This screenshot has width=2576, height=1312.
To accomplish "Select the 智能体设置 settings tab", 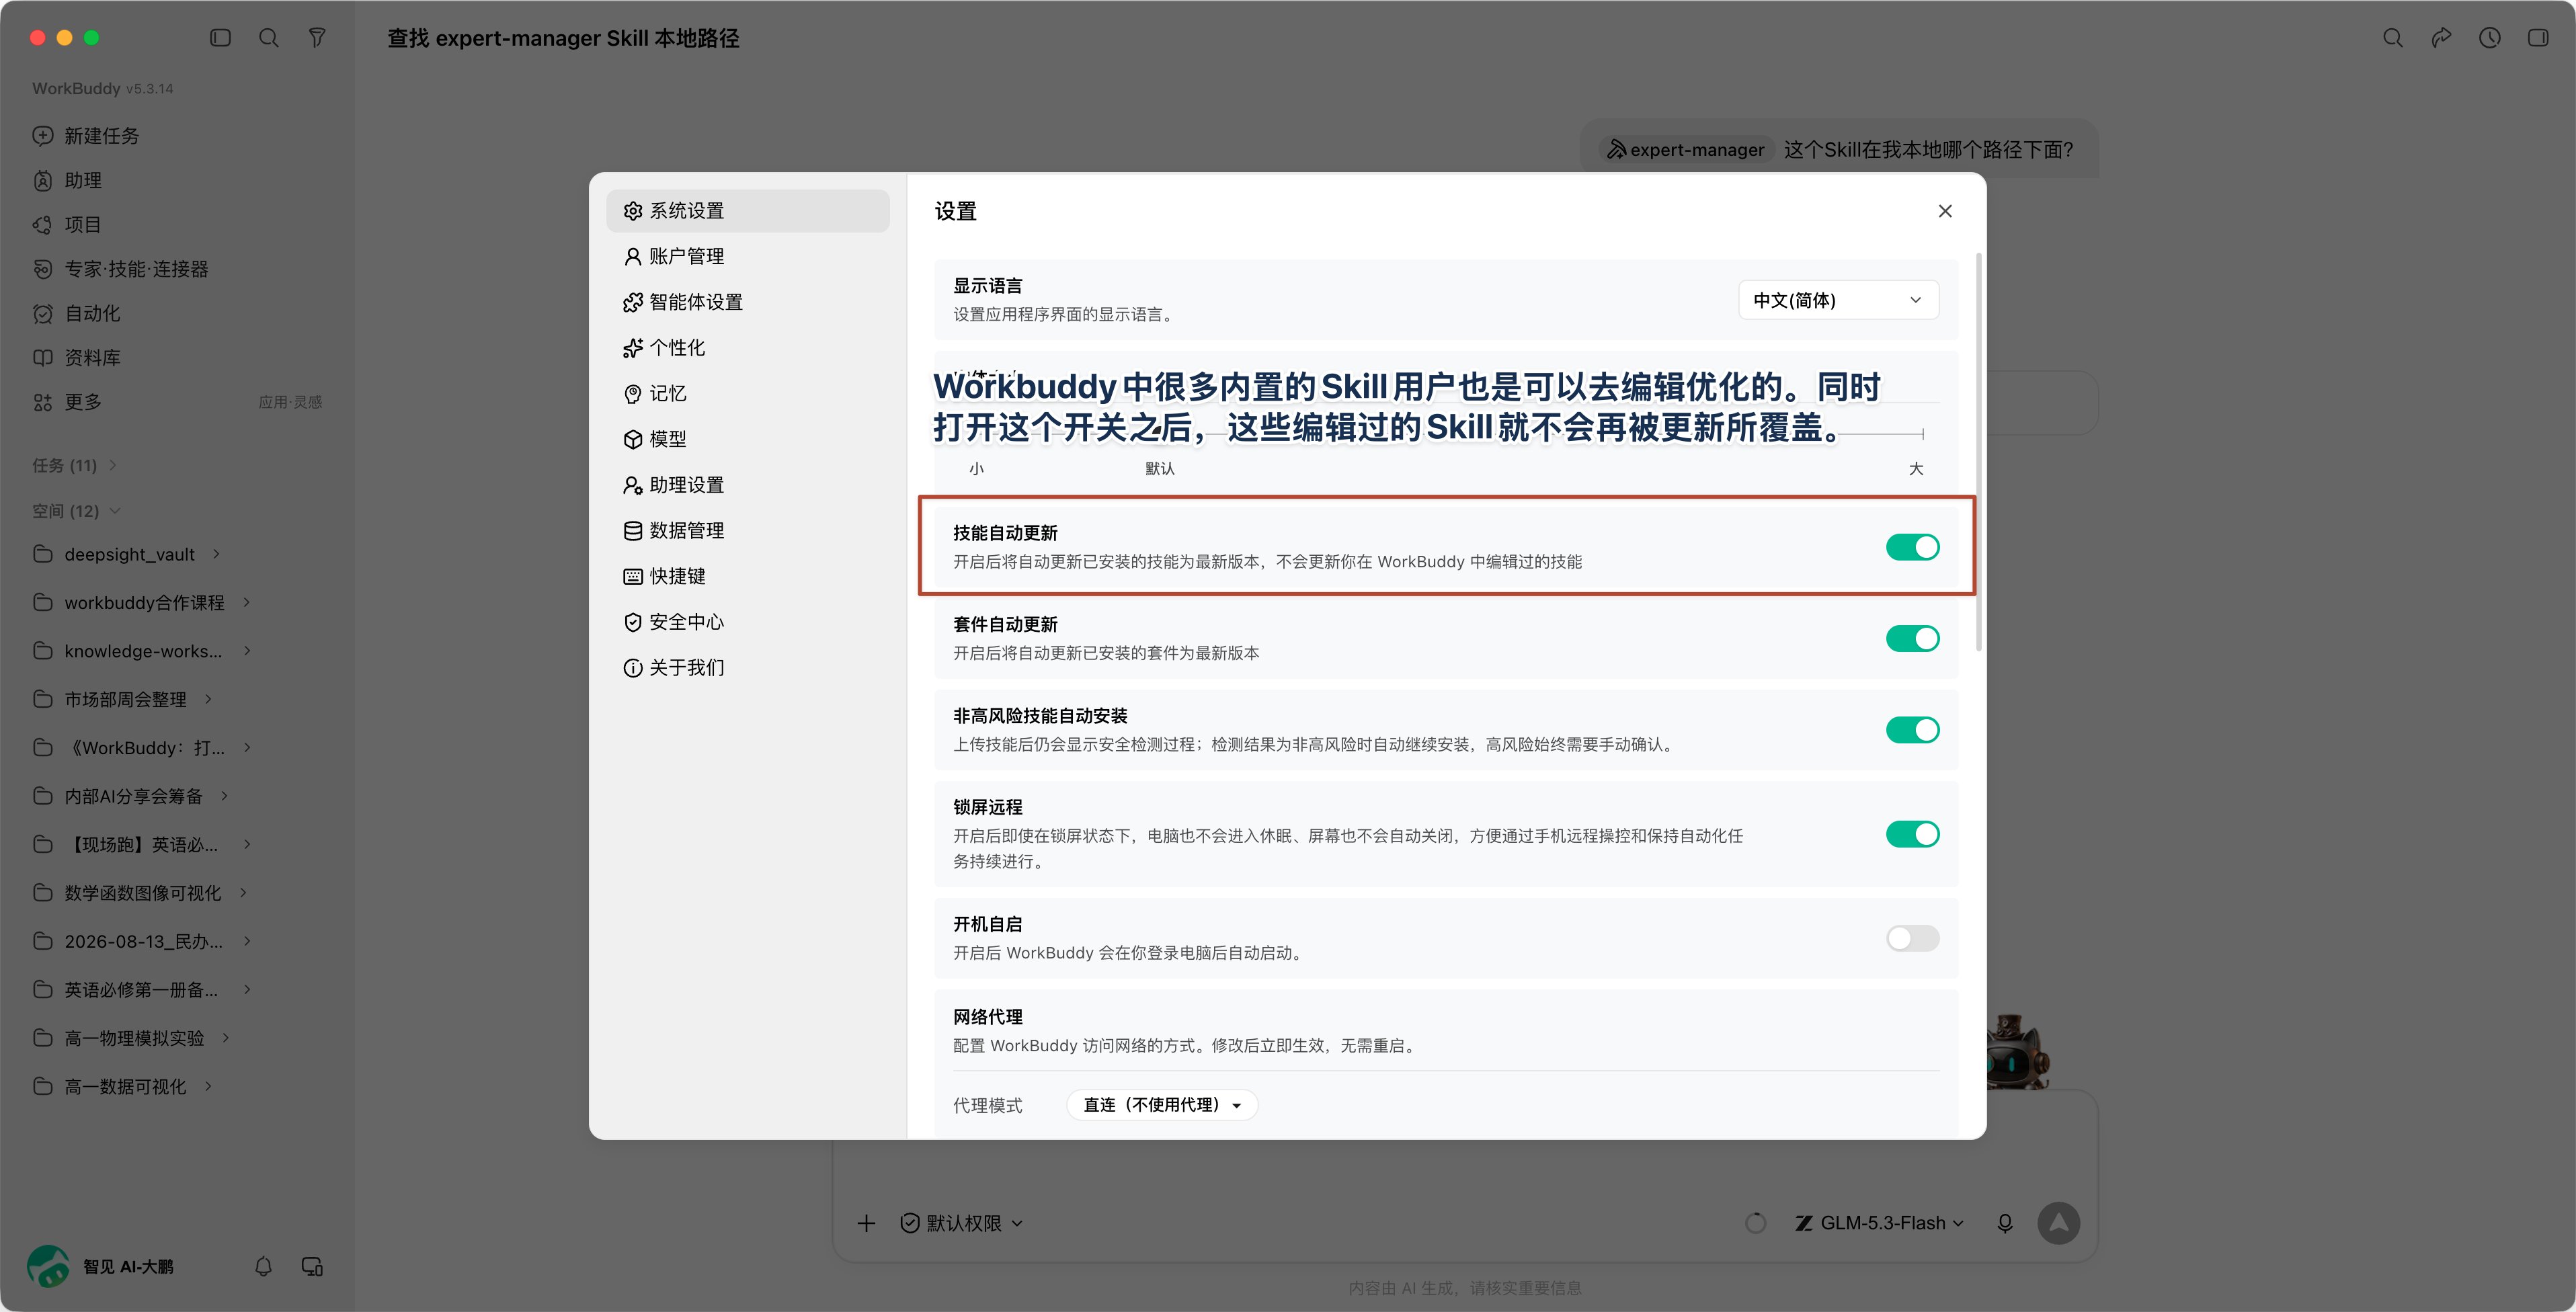I will click(x=747, y=302).
